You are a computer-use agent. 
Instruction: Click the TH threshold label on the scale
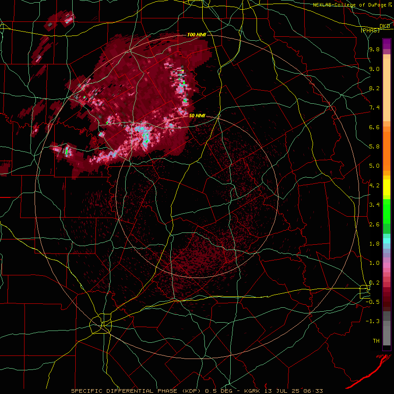pos(376,341)
